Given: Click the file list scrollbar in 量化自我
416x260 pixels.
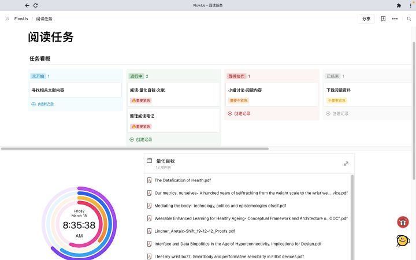Looking at the screenshot, I should (352, 217).
